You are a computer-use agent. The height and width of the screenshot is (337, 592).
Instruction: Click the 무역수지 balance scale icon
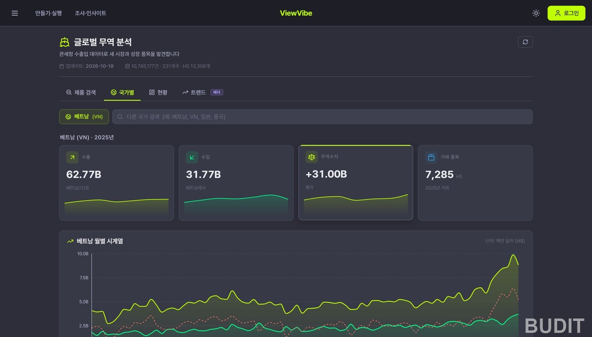point(312,157)
